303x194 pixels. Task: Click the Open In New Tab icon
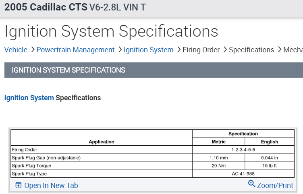(18, 186)
